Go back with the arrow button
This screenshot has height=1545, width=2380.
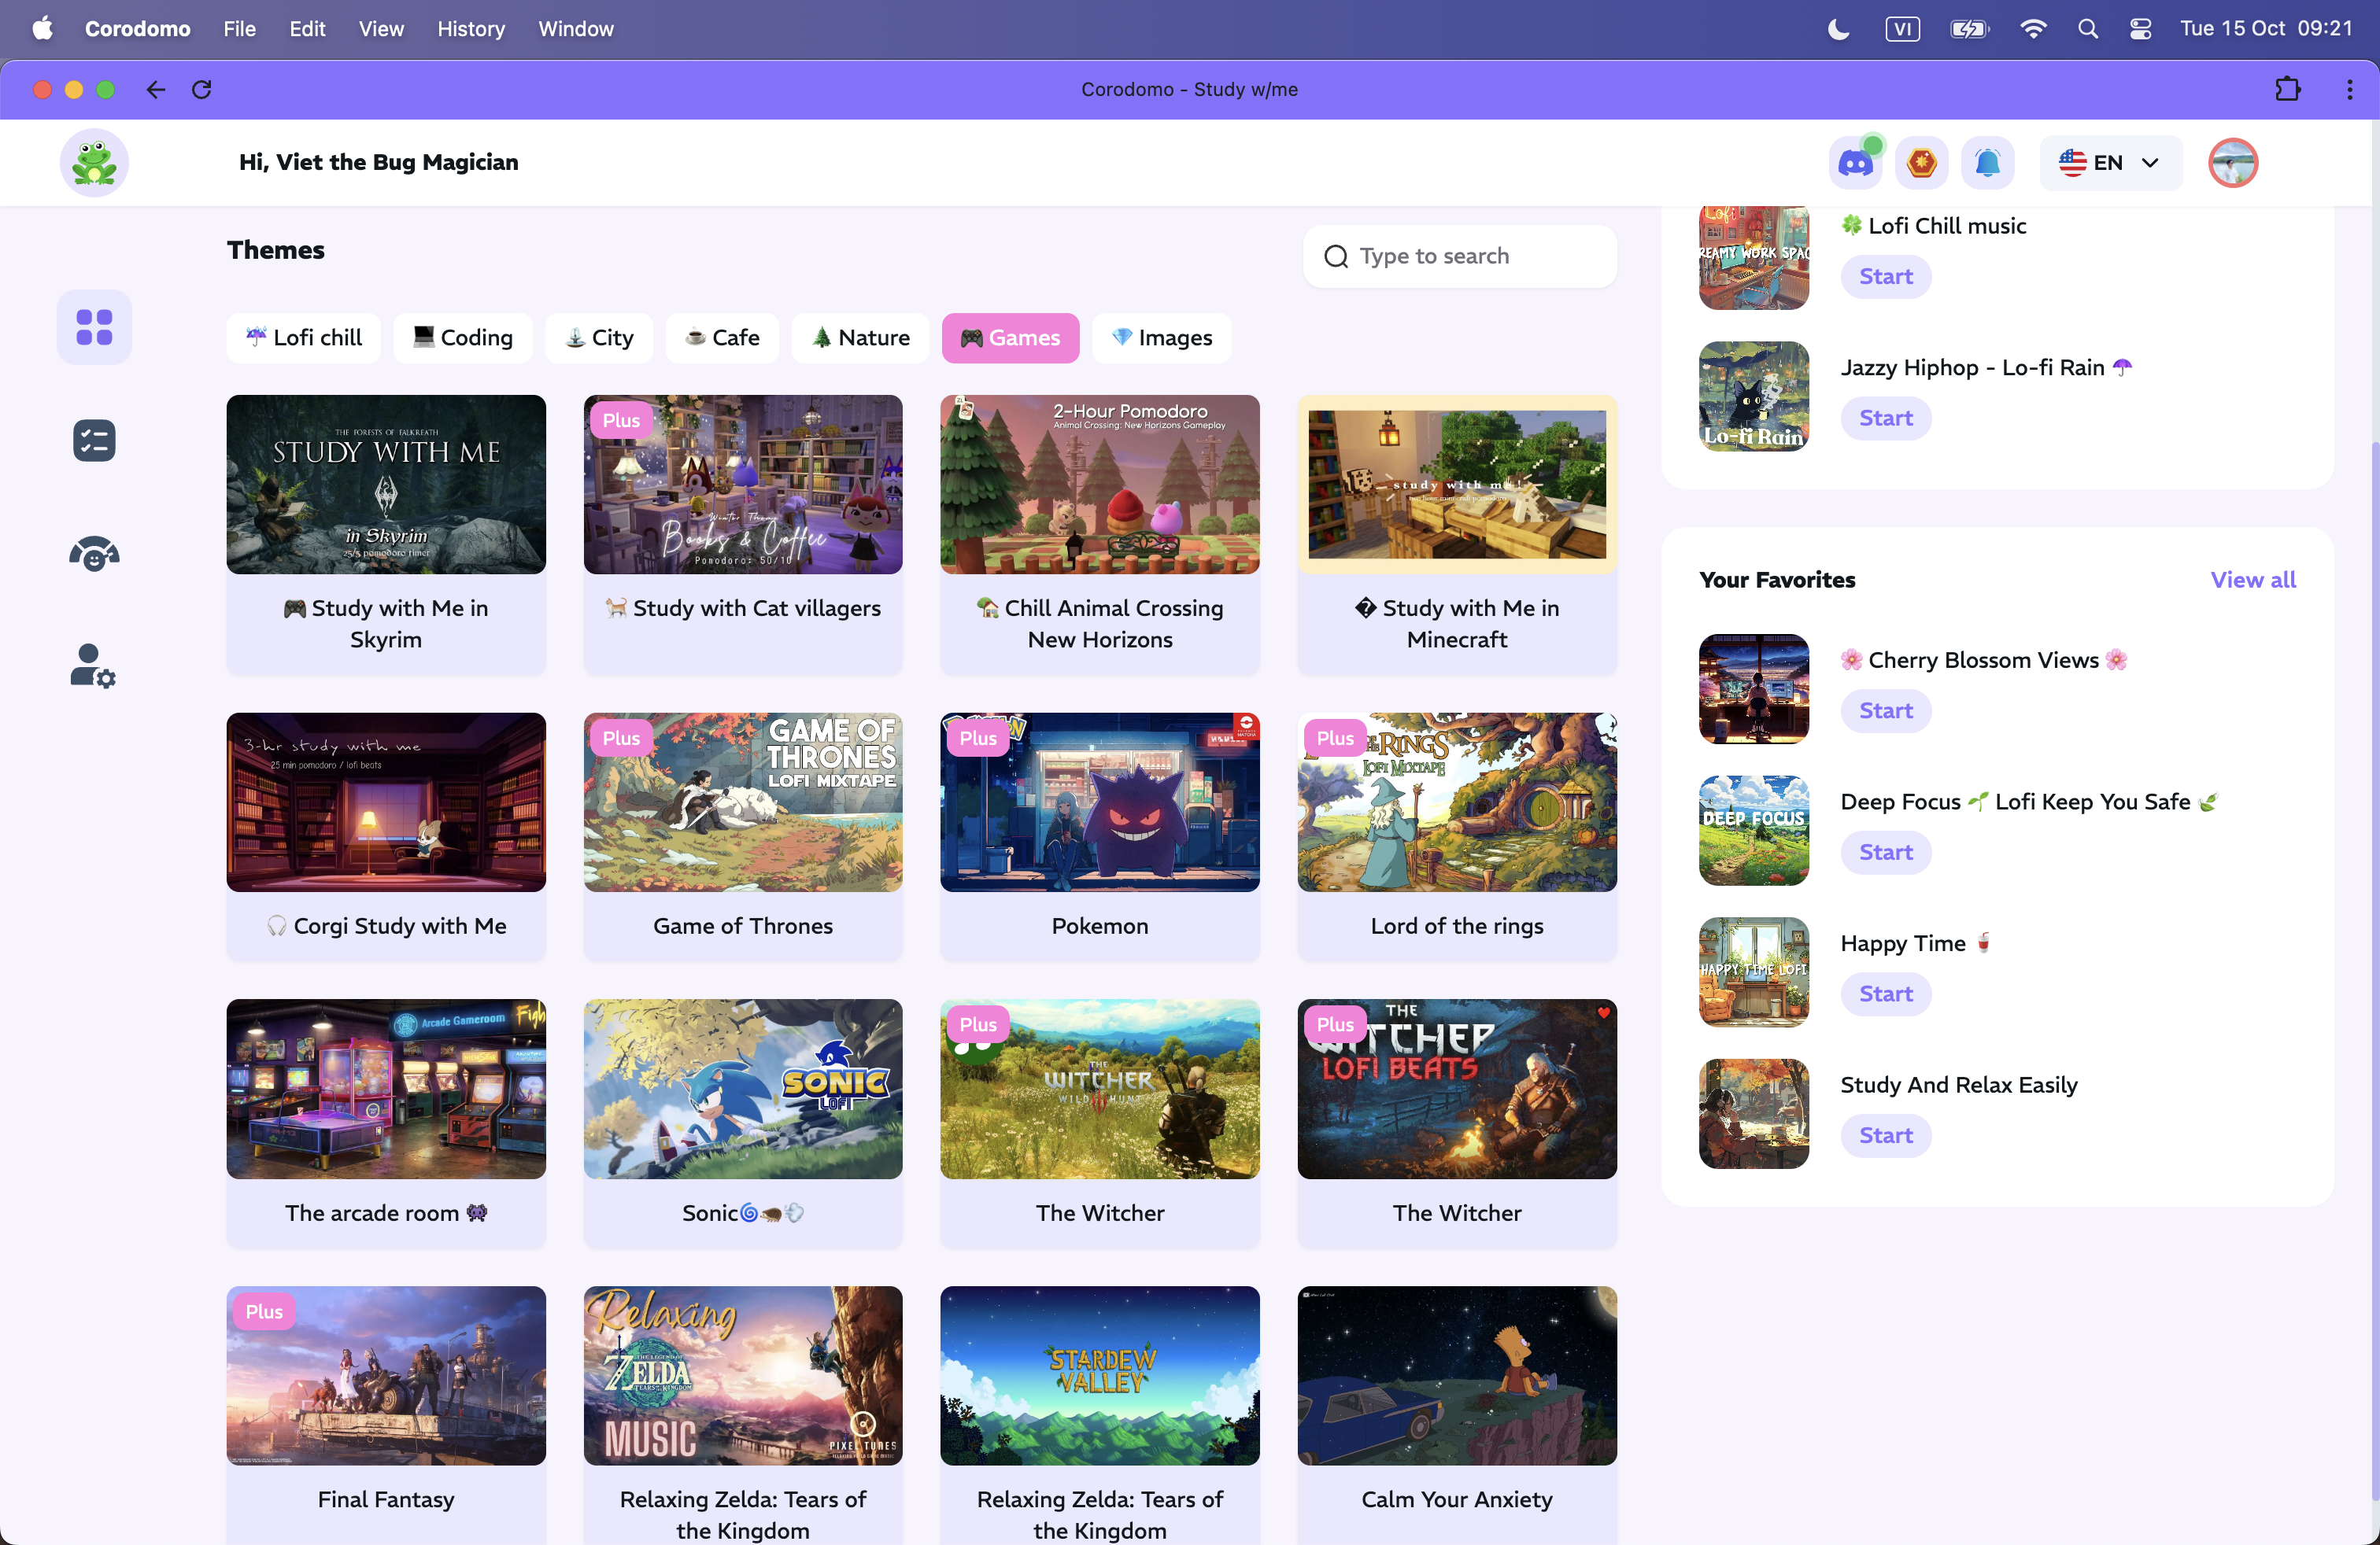click(x=156, y=90)
